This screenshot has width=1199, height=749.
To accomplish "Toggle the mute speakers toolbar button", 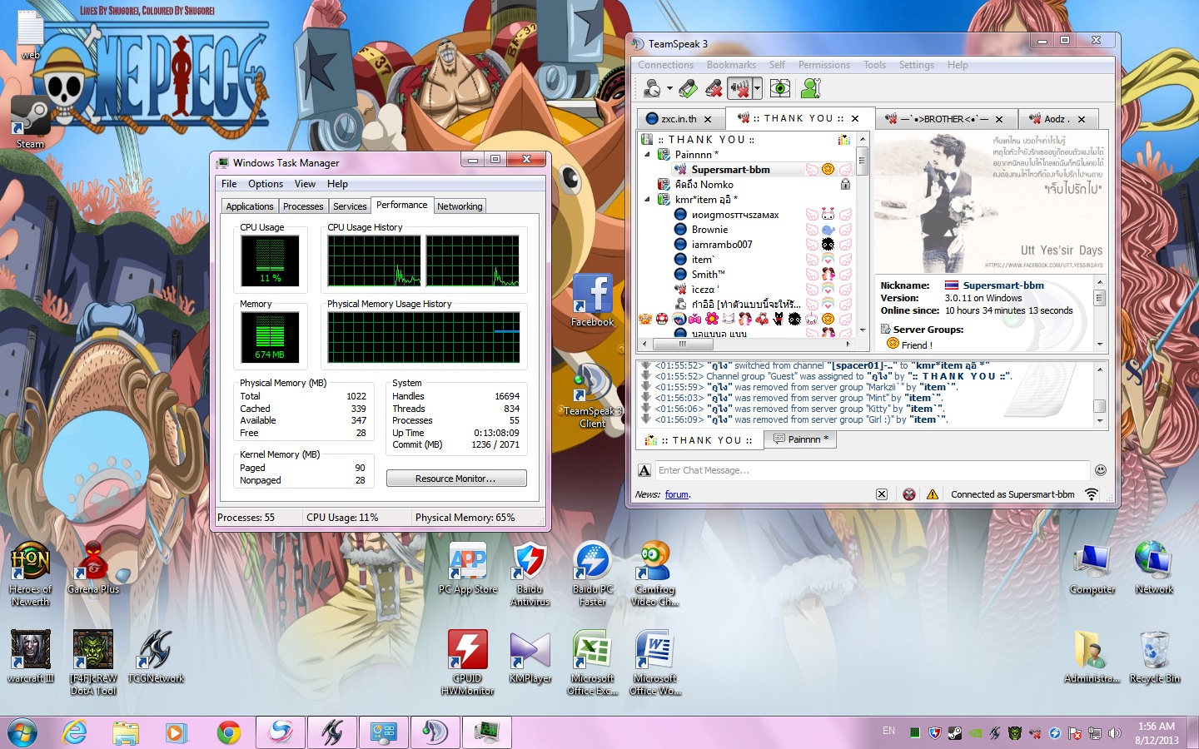I will click(739, 87).
